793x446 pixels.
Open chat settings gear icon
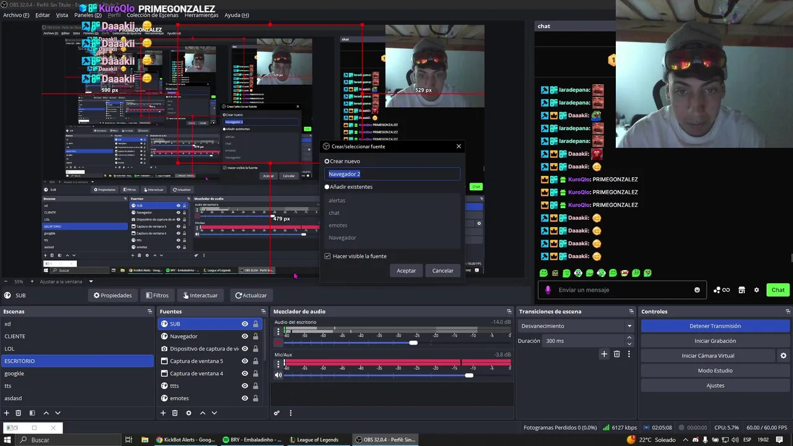pyautogui.click(x=756, y=290)
